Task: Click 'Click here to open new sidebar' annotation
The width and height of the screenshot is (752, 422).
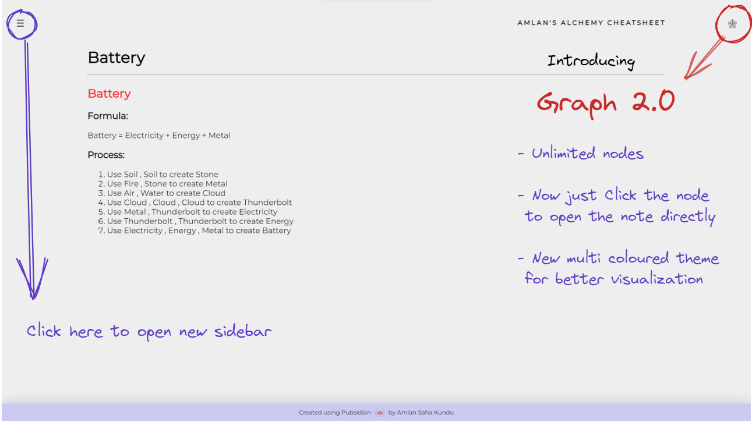Action: 149,332
